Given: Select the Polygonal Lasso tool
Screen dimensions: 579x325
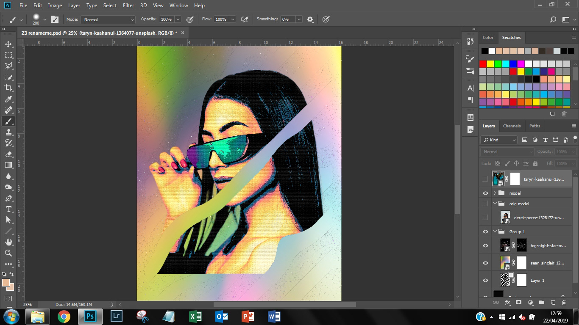Looking at the screenshot, I should pos(8,66).
